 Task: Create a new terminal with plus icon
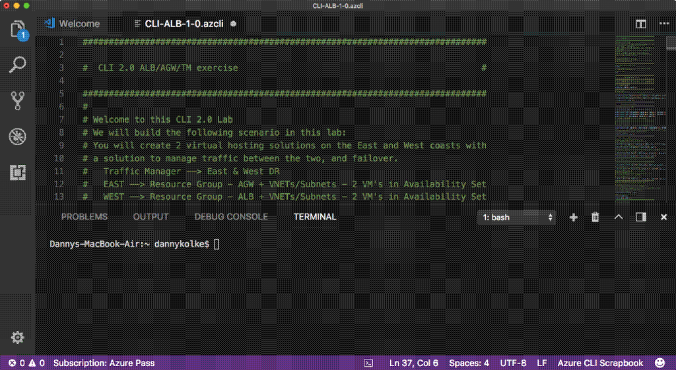[574, 217]
